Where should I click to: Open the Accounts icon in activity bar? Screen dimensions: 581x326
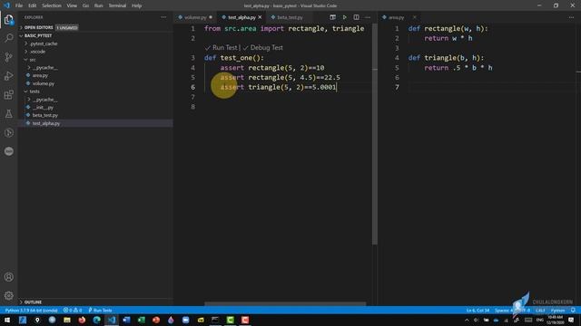(x=8, y=277)
